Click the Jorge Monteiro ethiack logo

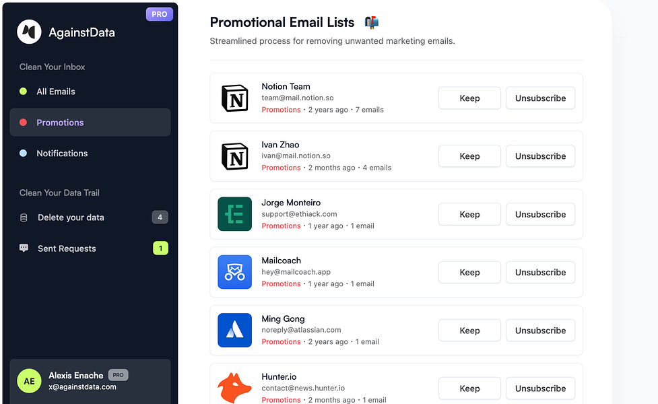234,214
